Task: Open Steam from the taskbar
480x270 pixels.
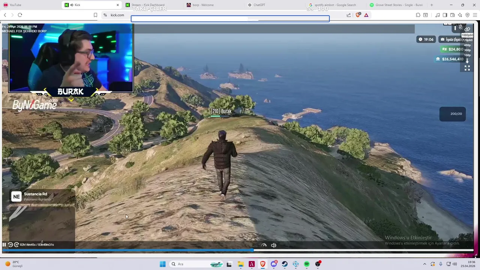Action: pos(285,264)
